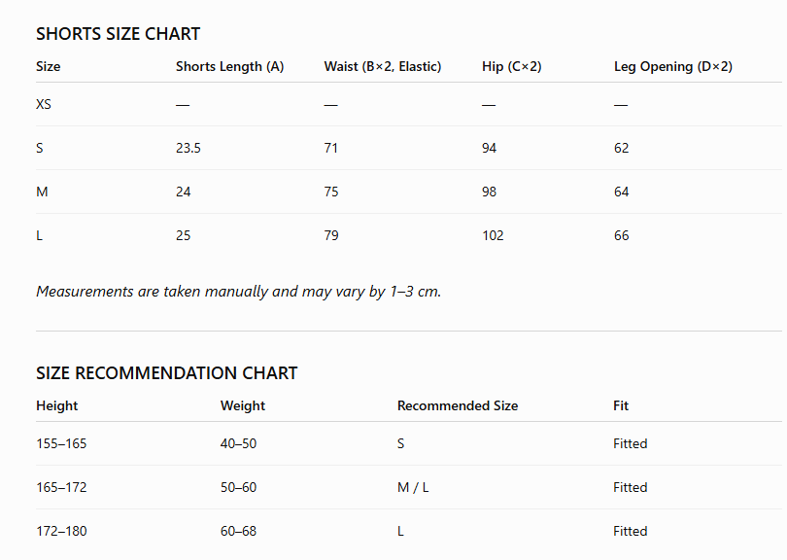Select the Shorts Length (A) column header
This screenshot has width=787, height=560.
(x=230, y=66)
